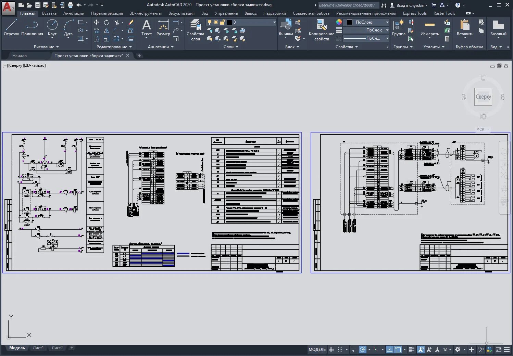This screenshot has height=356, width=513.
Task: Toggle grid display in the status bar
Action: pos(331,349)
